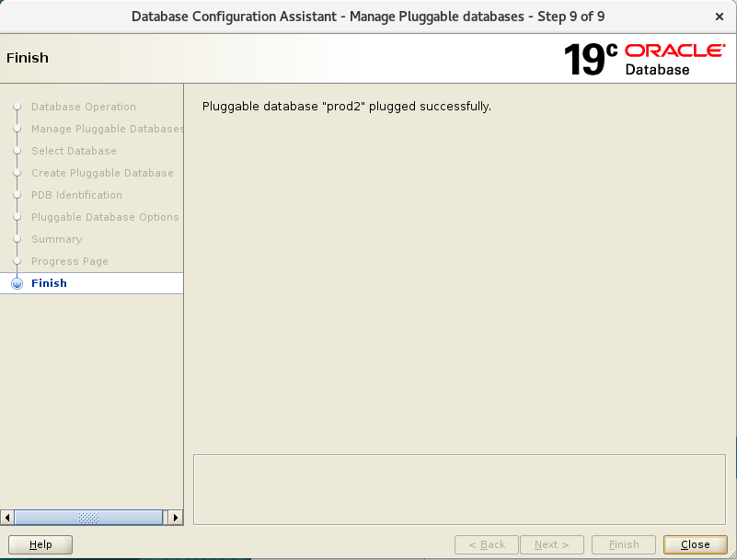737x560 pixels.
Task: Click the < Back button
Action: point(487,544)
